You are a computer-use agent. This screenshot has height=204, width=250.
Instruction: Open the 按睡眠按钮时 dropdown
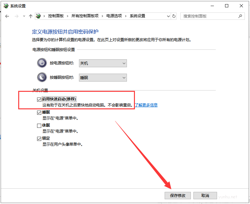(103, 77)
